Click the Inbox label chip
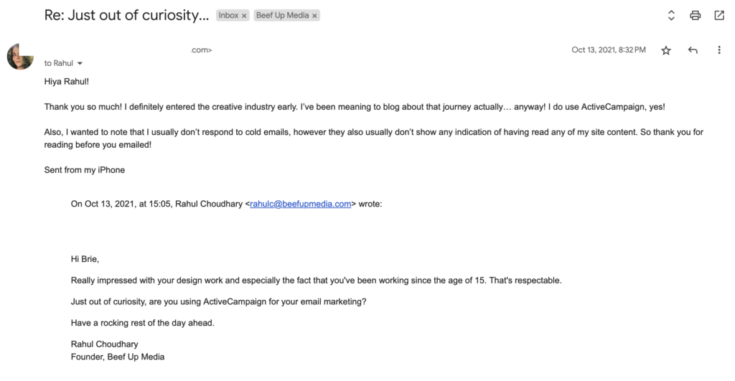 coord(228,15)
